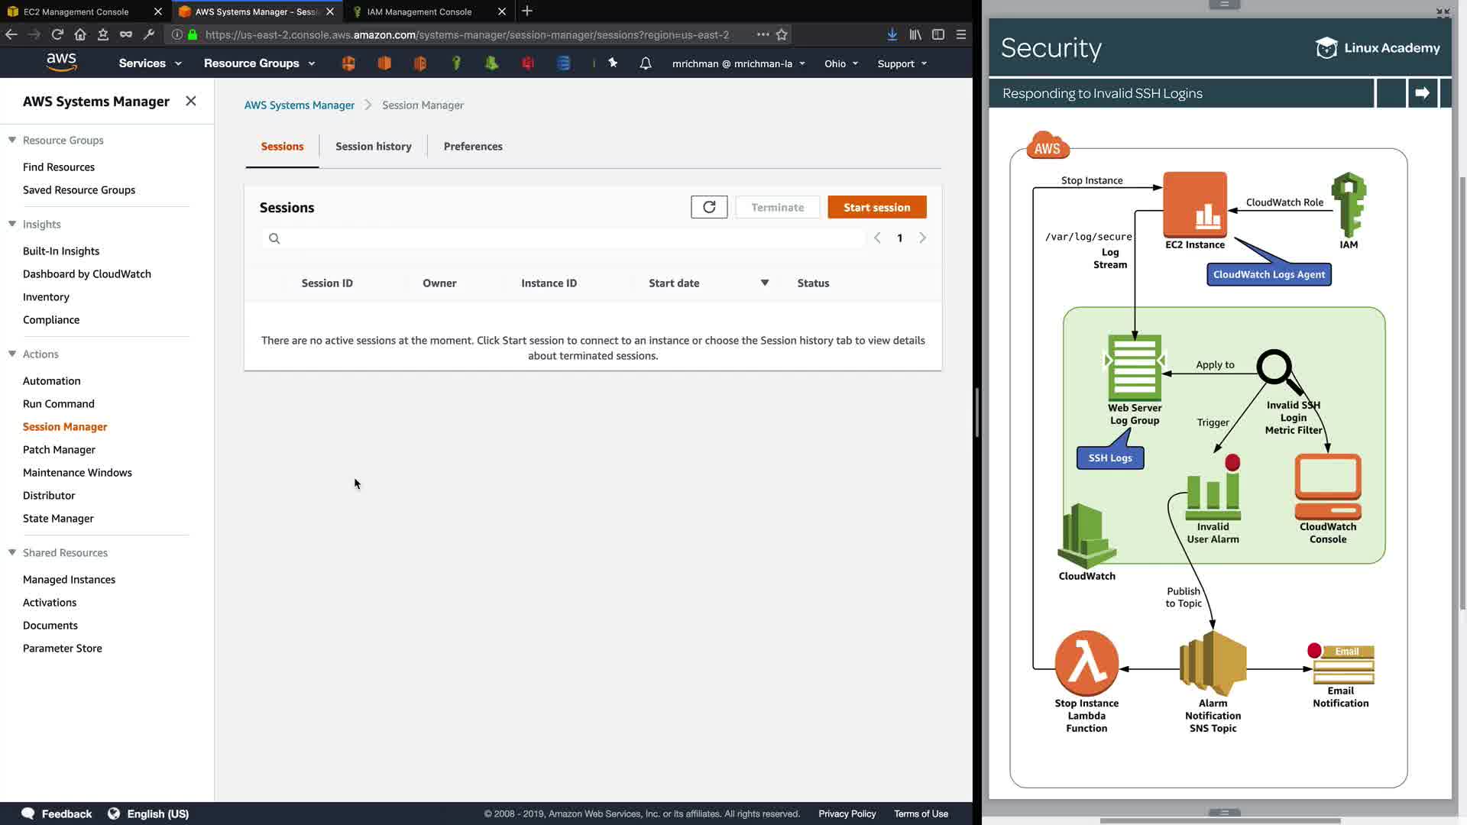This screenshot has width=1467, height=825.
Task: Collapse the Resource Groups sidebar section
Action: coord(12,140)
